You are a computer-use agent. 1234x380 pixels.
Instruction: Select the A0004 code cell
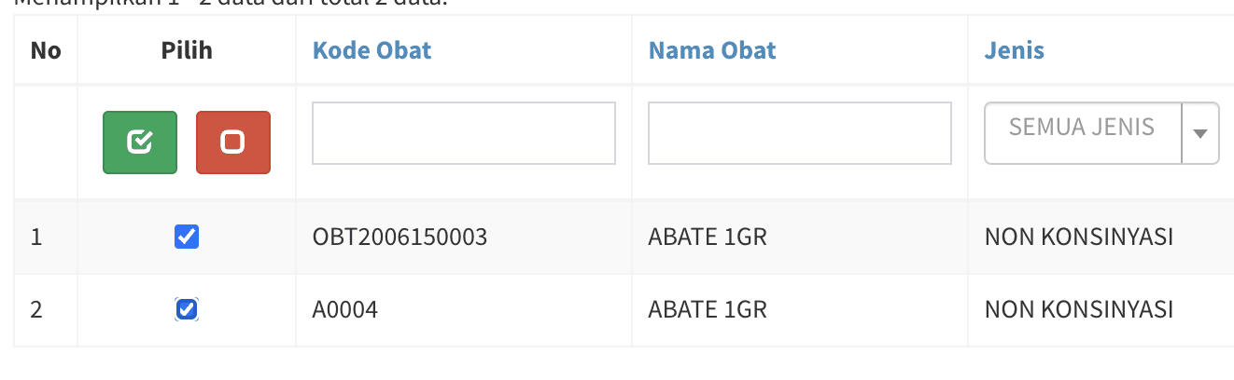tap(344, 309)
